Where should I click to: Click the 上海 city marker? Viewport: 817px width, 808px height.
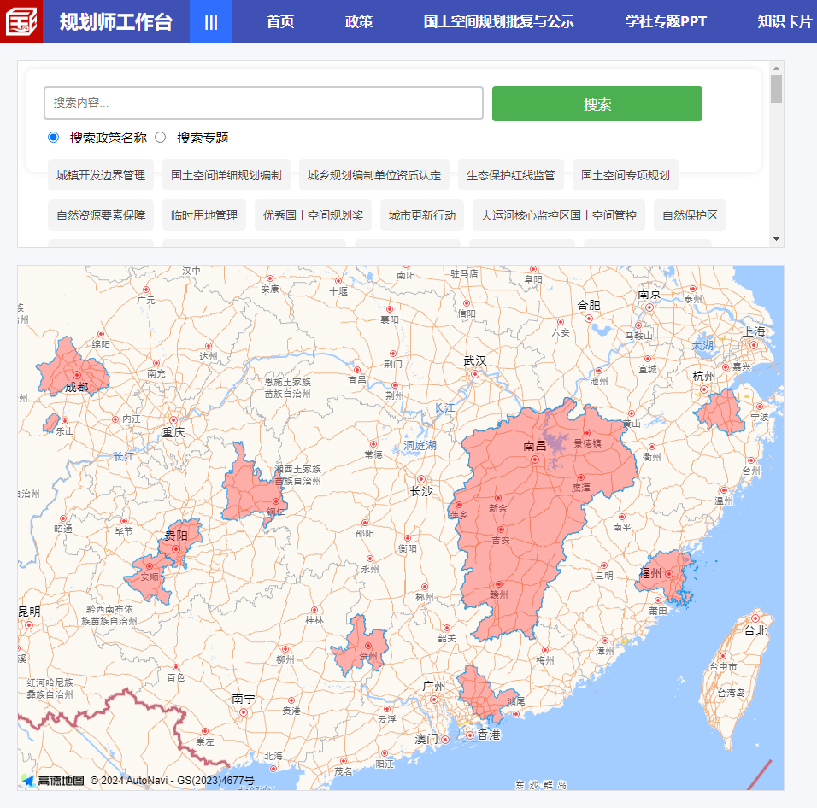click(x=754, y=345)
